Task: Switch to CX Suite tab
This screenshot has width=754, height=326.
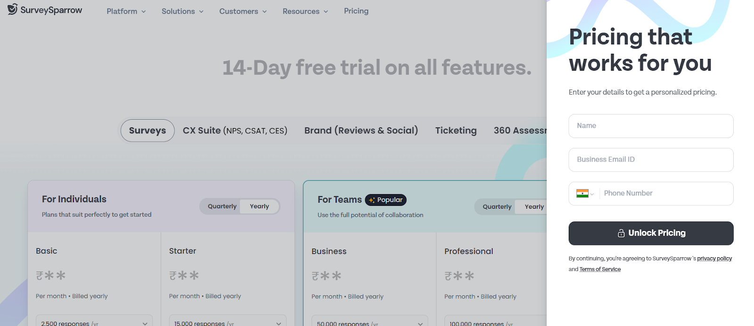Action: 235,130
